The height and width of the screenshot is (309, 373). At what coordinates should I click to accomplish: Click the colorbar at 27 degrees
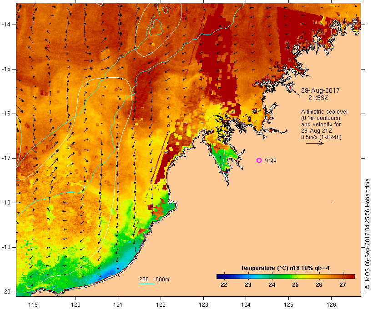[343, 276]
